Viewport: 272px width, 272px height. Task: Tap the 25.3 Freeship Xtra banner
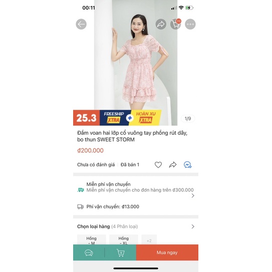click(x=117, y=118)
